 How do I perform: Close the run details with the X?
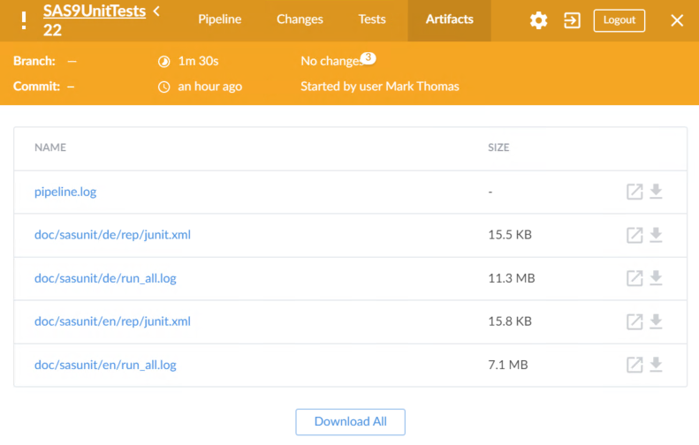click(677, 20)
